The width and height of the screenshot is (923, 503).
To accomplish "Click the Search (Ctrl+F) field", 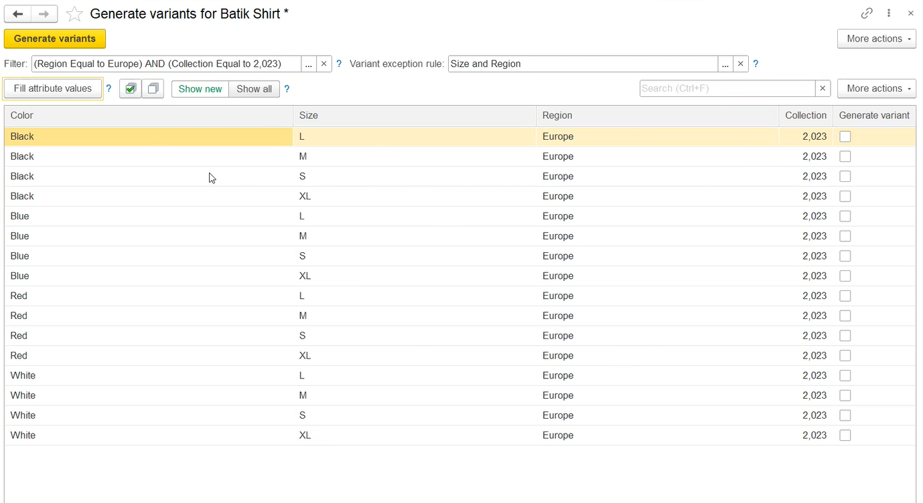I will [727, 88].
